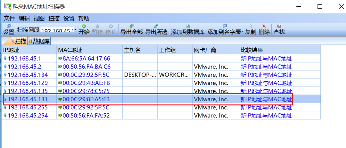Open the 编辑 menu
The image size is (346, 148).
coord(24,19)
